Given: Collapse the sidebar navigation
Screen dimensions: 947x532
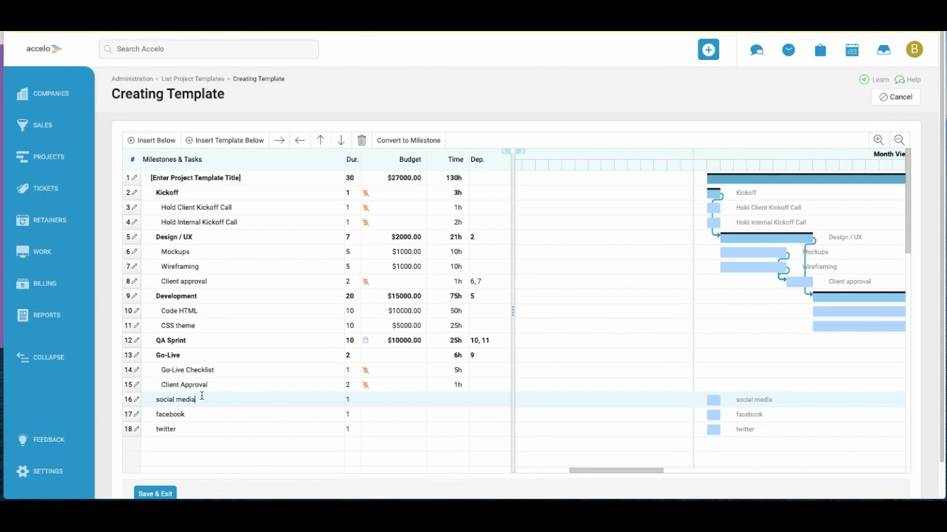Looking at the screenshot, I should pyautogui.click(x=41, y=358).
